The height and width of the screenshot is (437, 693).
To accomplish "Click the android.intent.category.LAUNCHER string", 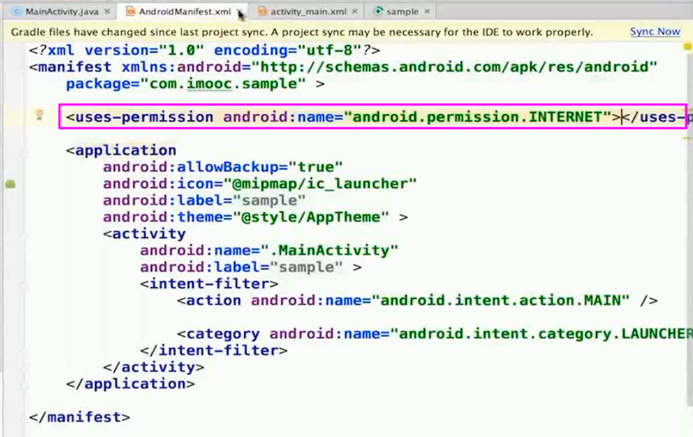I will pyautogui.click(x=541, y=334).
